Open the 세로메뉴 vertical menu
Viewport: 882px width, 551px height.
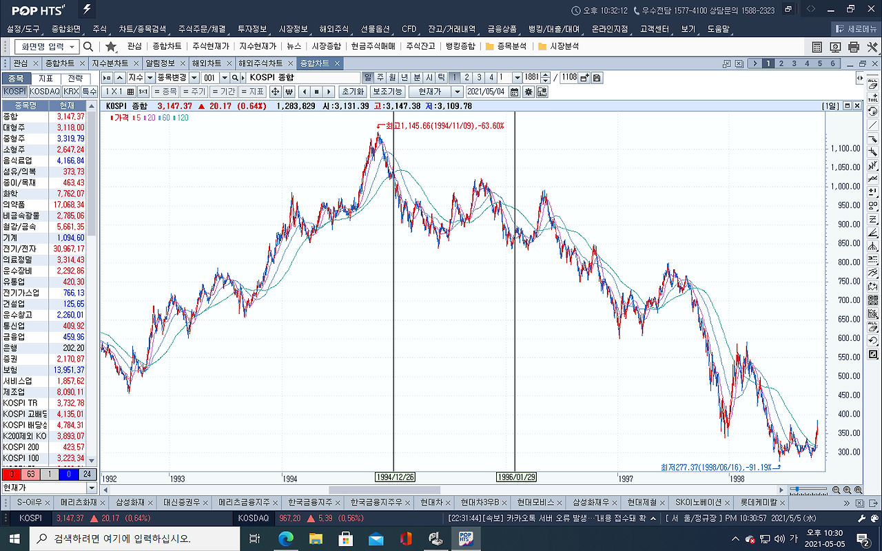857,30
